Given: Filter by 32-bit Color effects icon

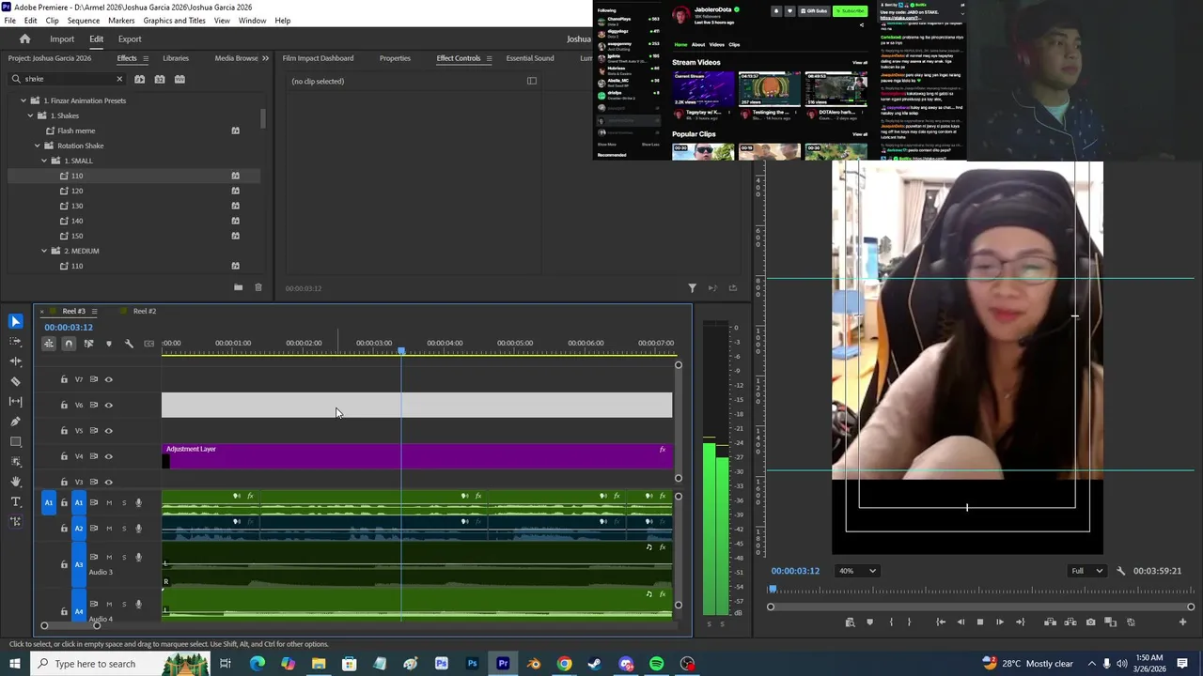Looking at the screenshot, I should (x=160, y=79).
